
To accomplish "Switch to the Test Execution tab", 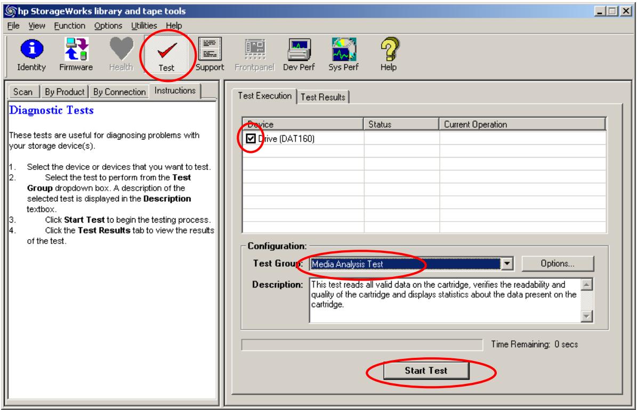I will click(264, 96).
